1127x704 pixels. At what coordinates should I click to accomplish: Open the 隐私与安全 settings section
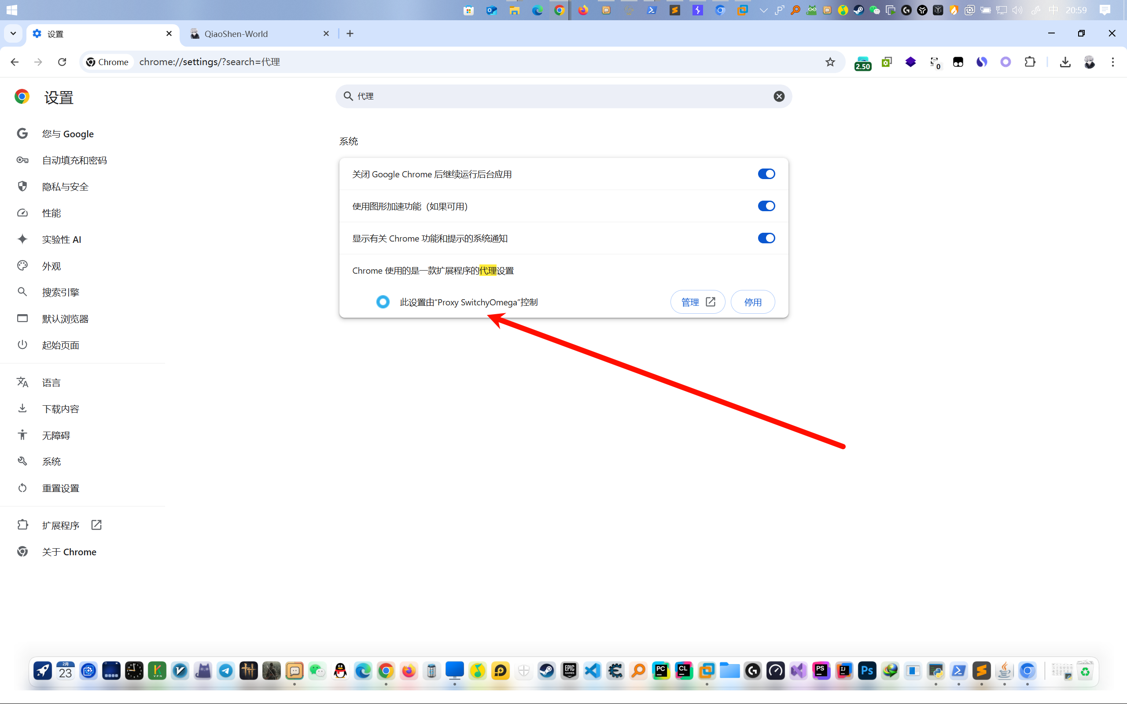coord(65,187)
